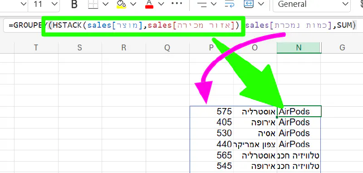Select אסיה cell in the 530 row
Screen dimensions: 363x173
coord(255,133)
